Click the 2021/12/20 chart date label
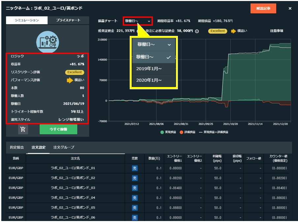 [280, 124]
